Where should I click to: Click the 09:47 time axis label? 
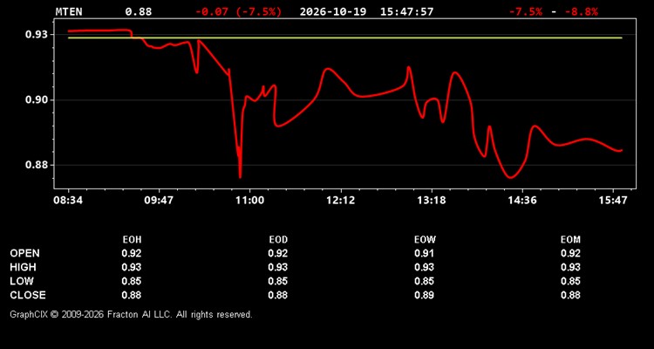pyautogui.click(x=159, y=201)
